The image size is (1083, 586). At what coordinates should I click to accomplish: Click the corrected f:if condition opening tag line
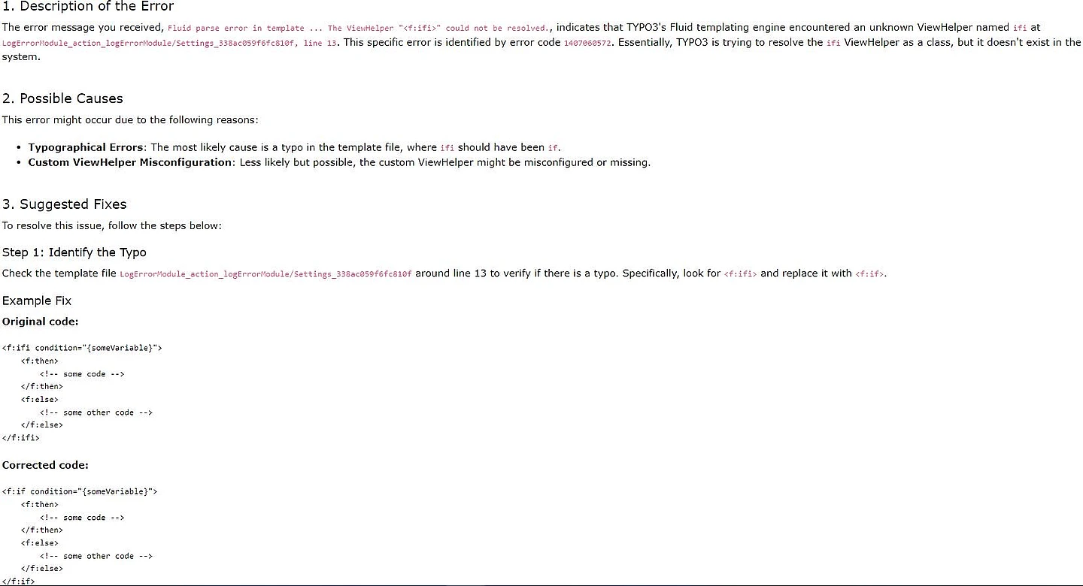(80, 491)
